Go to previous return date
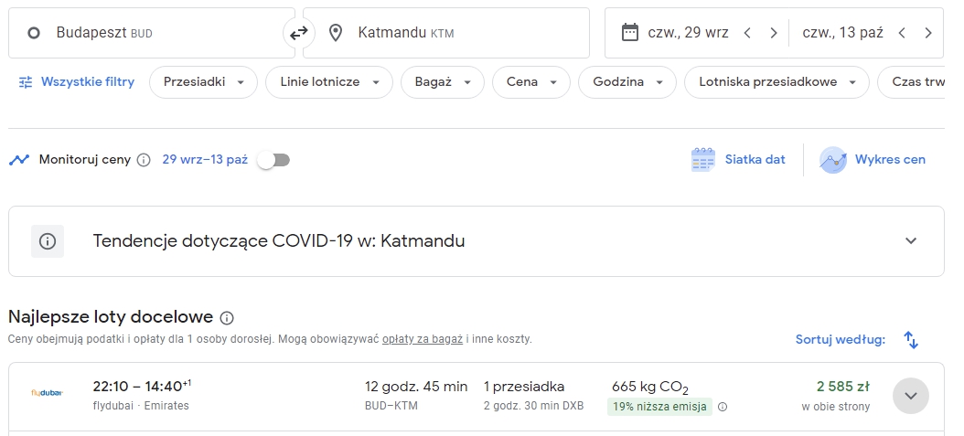 tap(902, 33)
